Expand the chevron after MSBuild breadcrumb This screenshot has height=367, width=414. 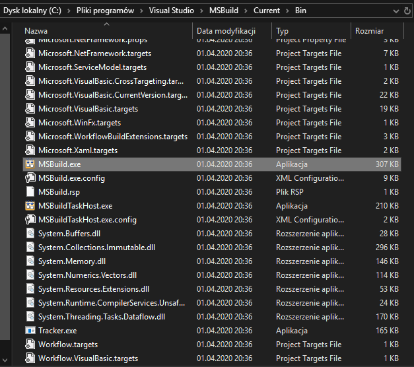click(x=246, y=11)
